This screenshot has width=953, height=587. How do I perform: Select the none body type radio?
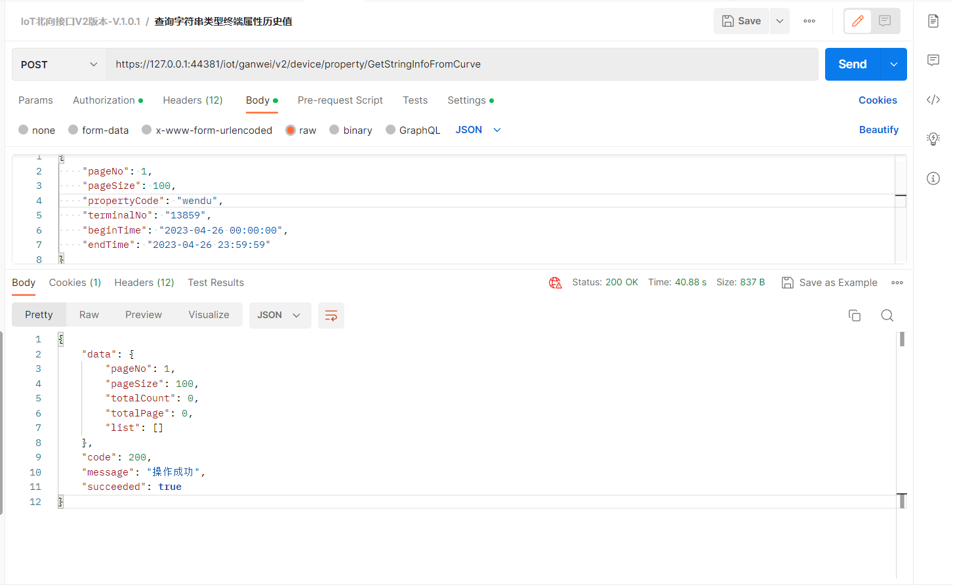coord(24,130)
